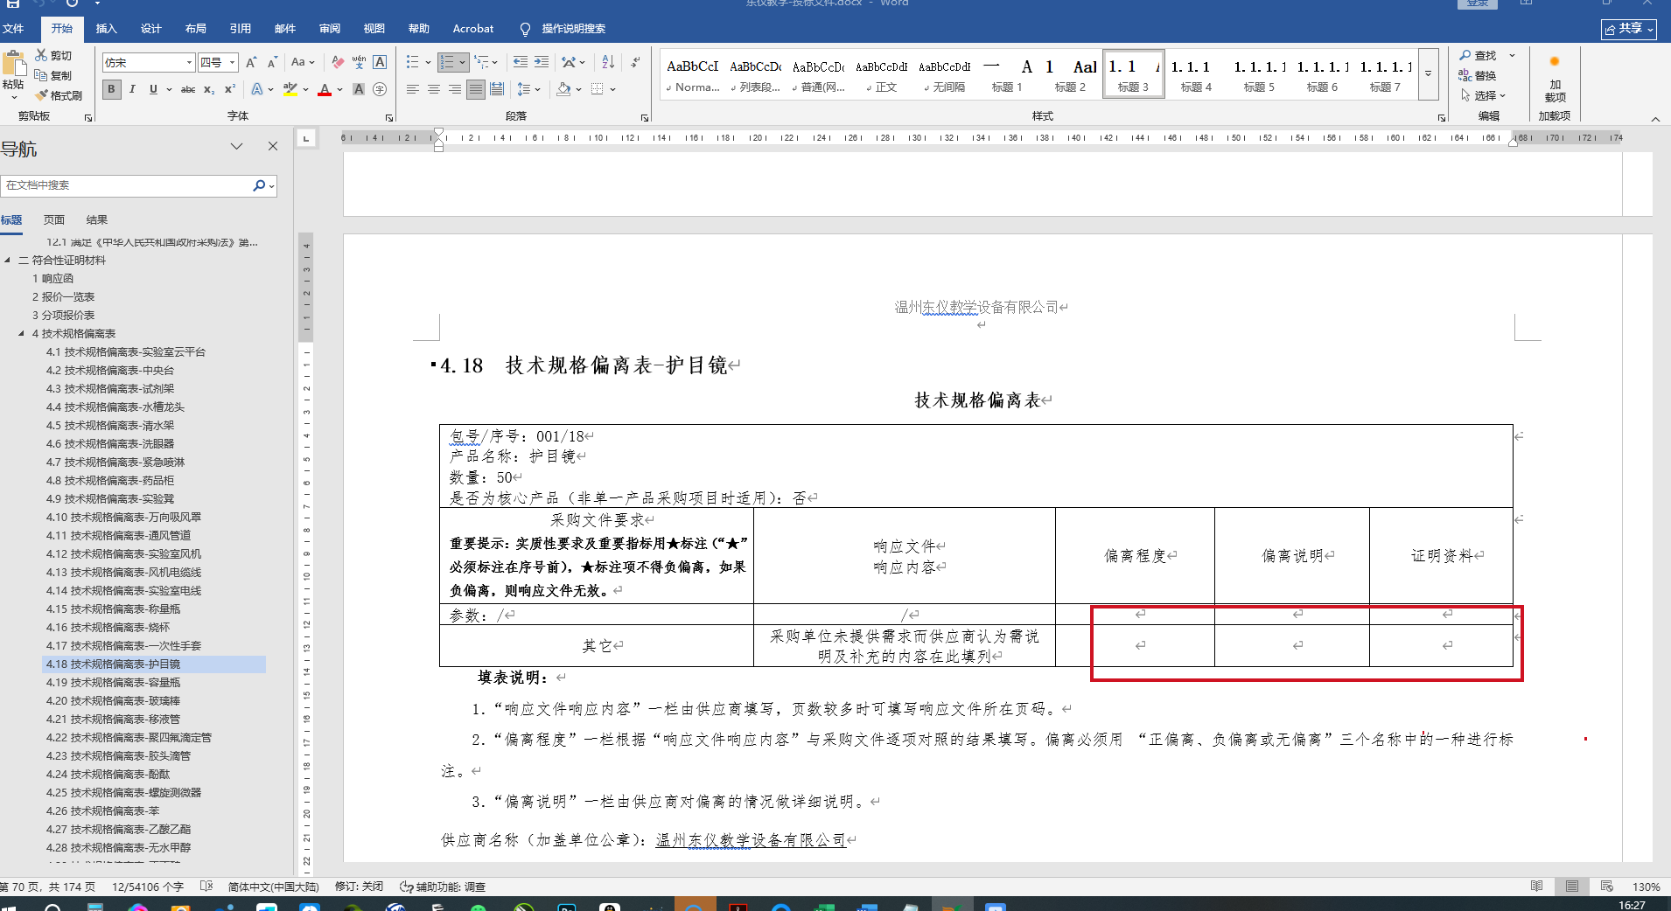Viewport: 1671px width, 911px height.
Task: Click the Center alignment icon
Action: click(x=433, y=89)
